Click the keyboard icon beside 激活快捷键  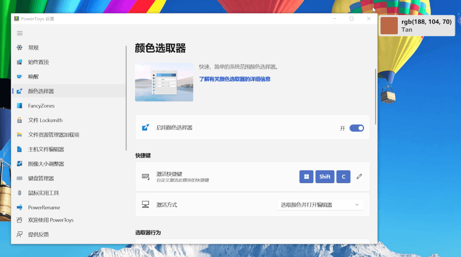click(146, 176)
